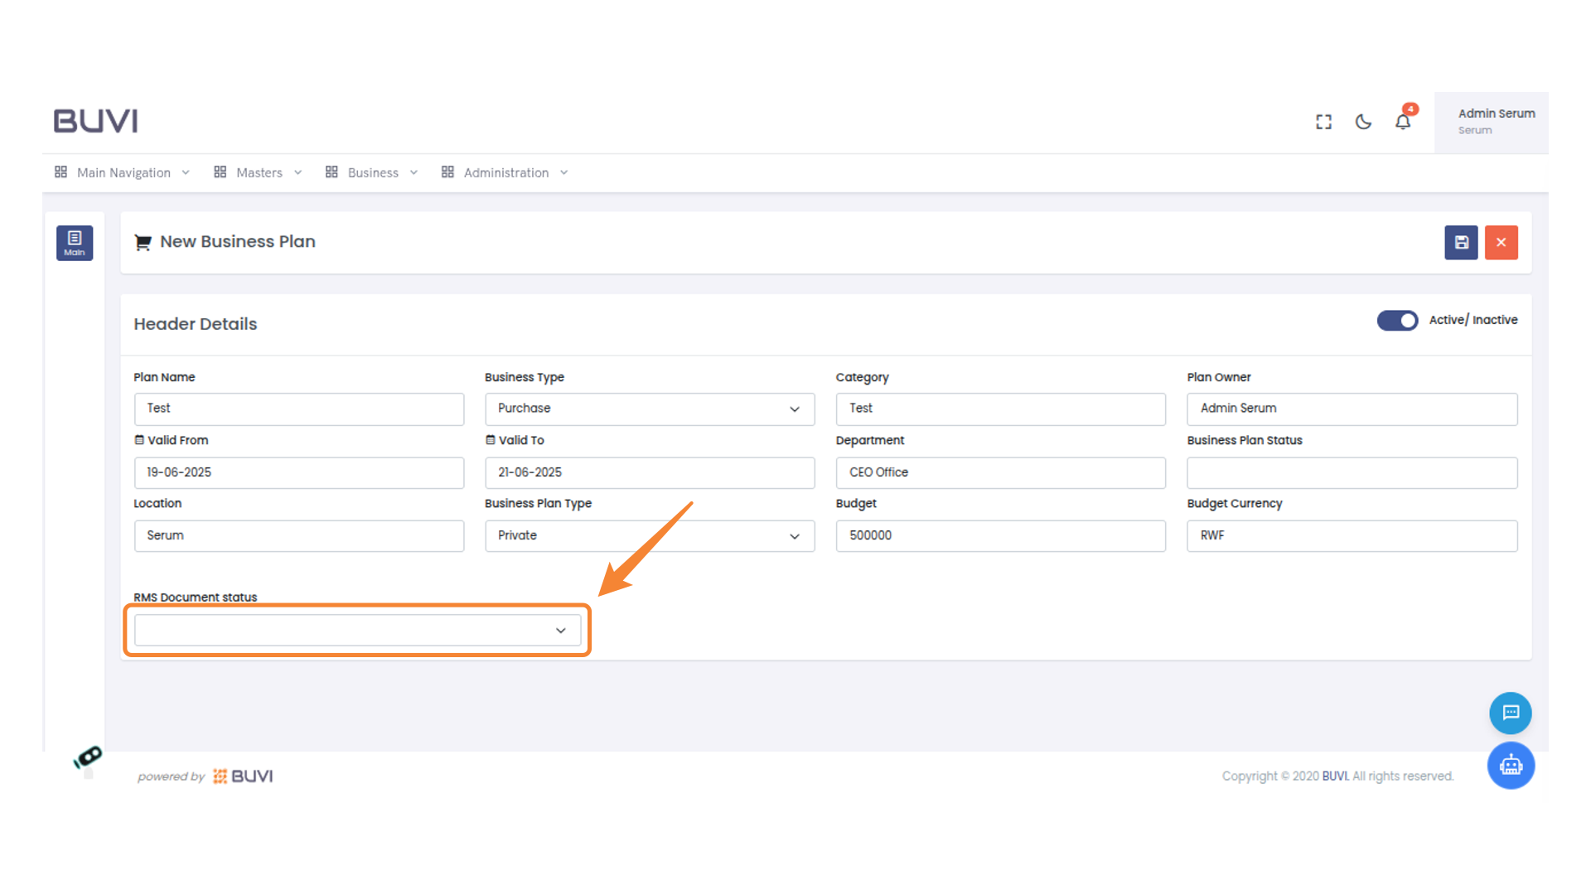Click the Main sidebar icon
This screenshot has height=895, width=1591.
75,242
